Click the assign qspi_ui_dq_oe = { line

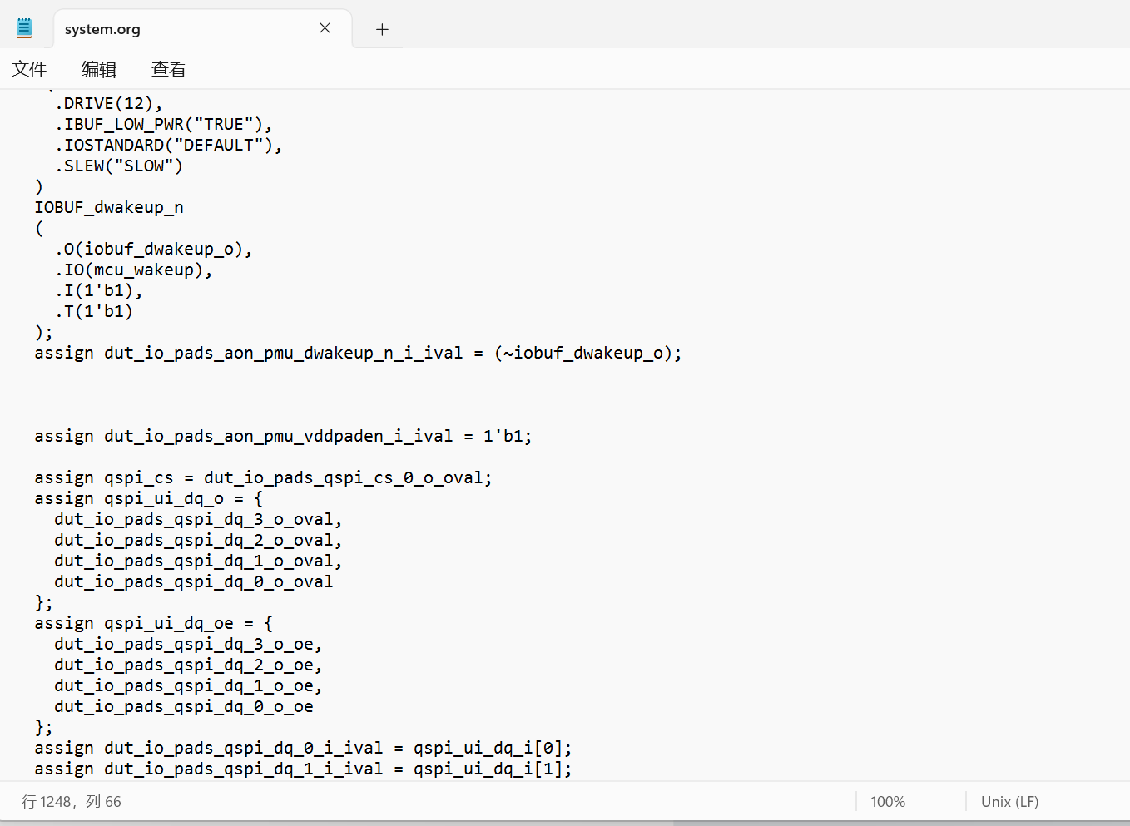154,623
